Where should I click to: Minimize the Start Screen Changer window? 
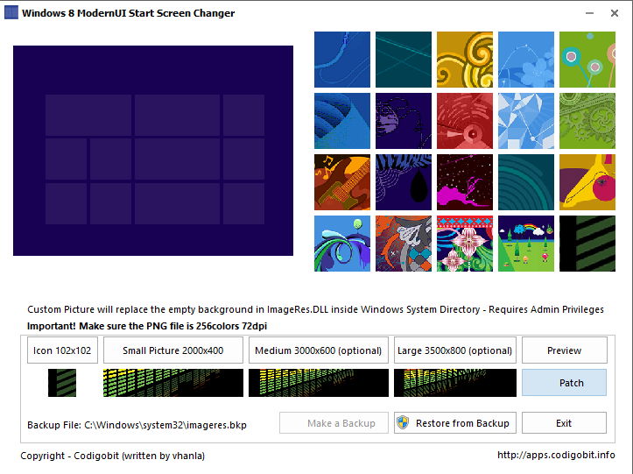(x=589, y=13)
